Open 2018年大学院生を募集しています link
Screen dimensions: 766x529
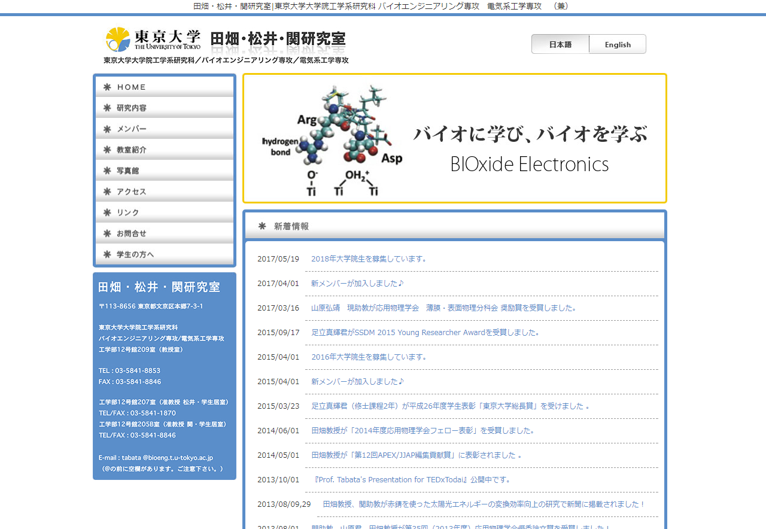pos(369,259)
